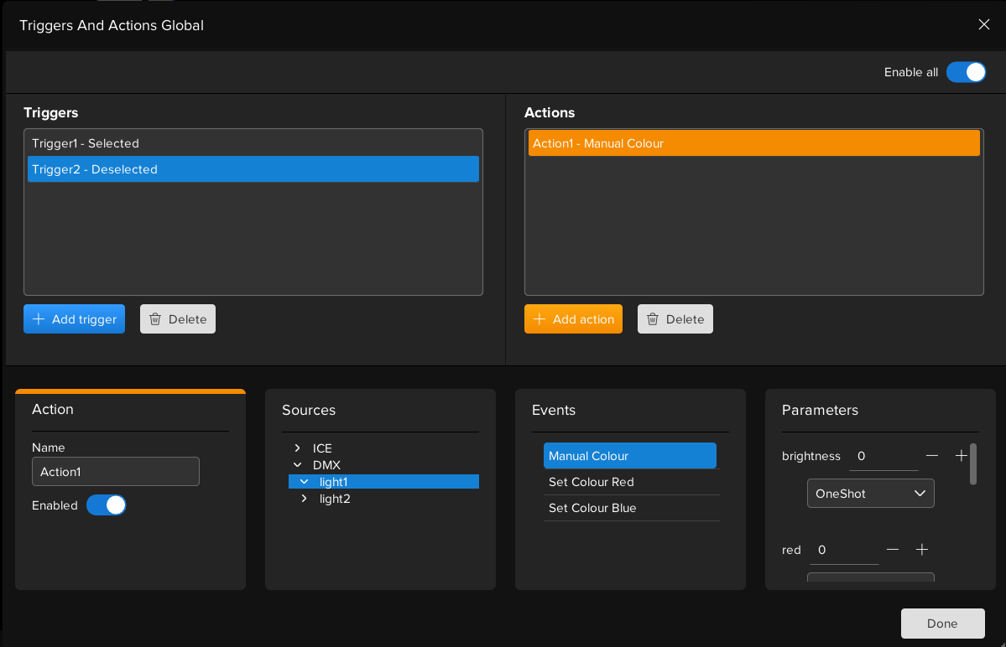Open the OneShot dropdown for brightness
This screenshot has height=647, width=1006.
point(870,494)
